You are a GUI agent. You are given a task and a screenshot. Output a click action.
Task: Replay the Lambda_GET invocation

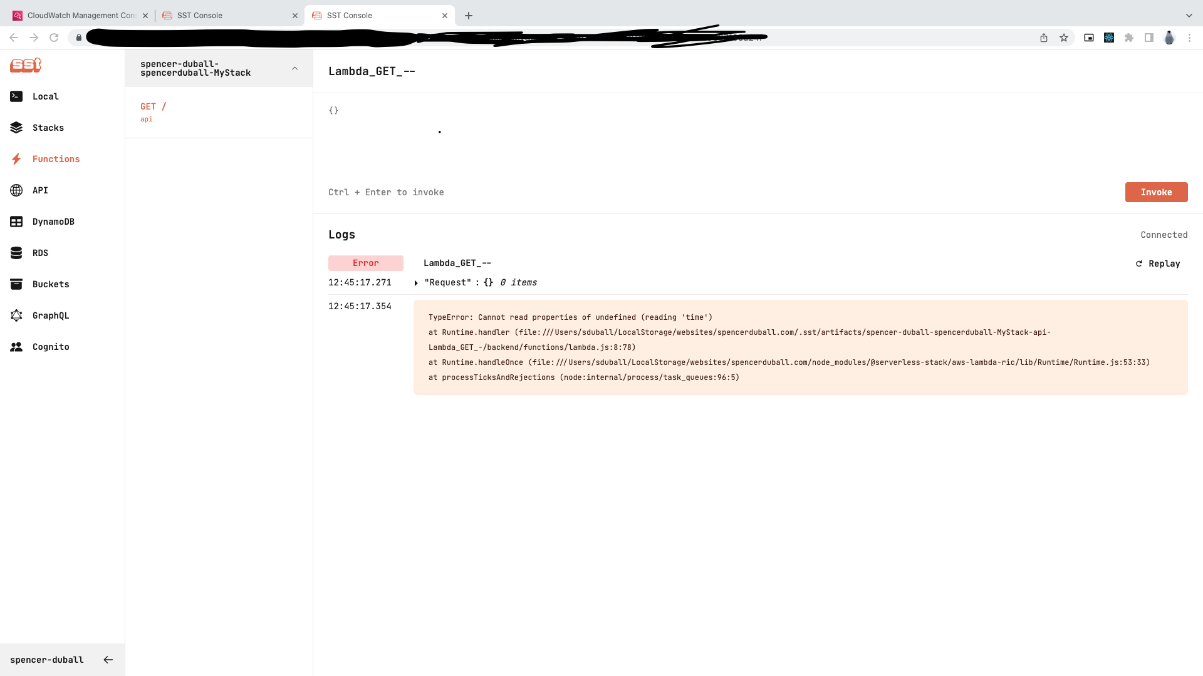pyautogui.click(x=1158, y=264)
